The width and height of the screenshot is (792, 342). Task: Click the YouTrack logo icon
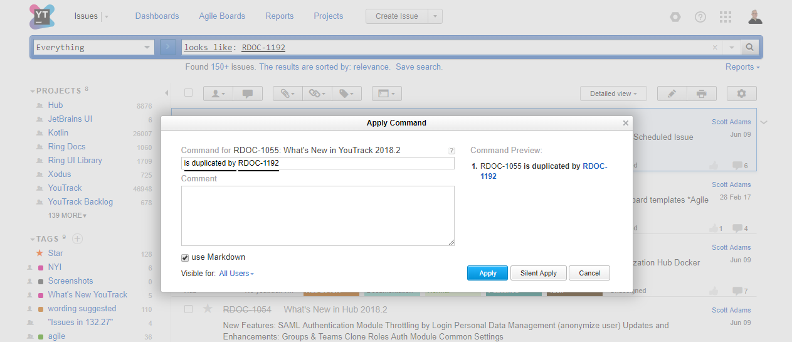(x=41, y=16)
